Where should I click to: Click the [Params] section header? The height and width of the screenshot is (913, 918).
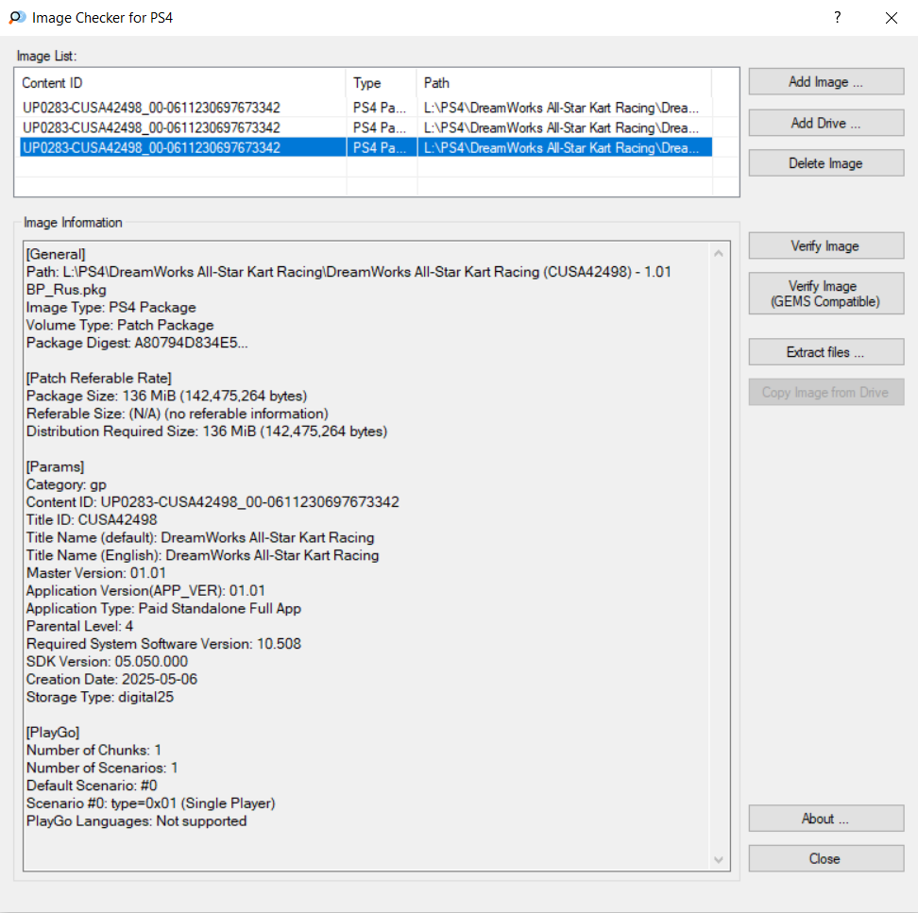[x=55, y=467]
